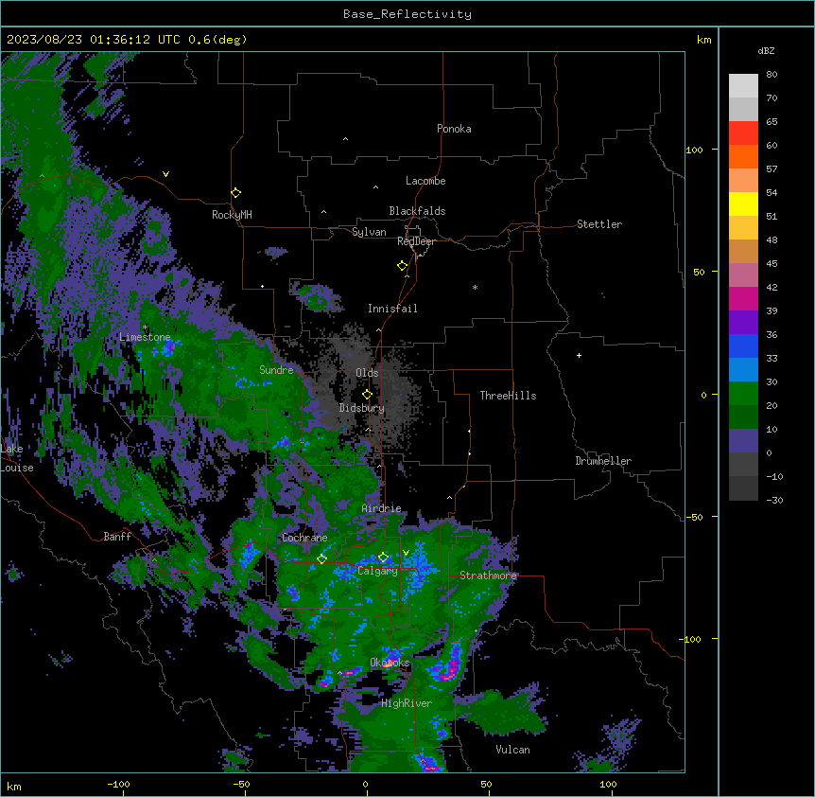Select the purple 36-39 dBZ legend swatch
815x797 pixels.
[x=743, y=323]
